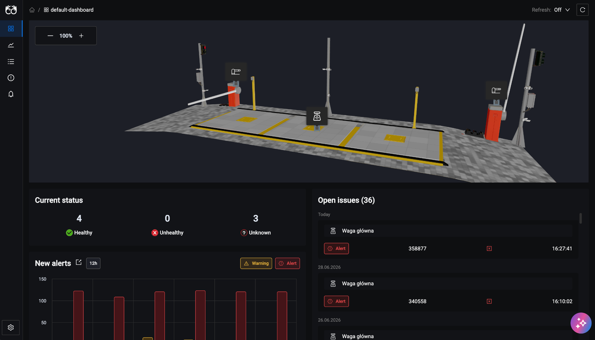Open the issues exclamation sidebar icon
This screenshot has height=340, width=595.
click(x=11, y=78)
